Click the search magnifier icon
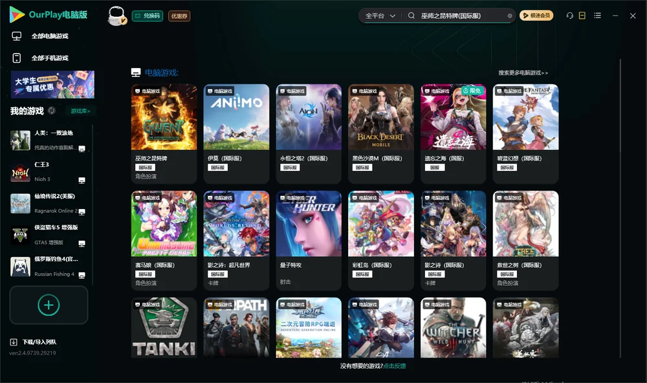The width and height of the screenshot is (647, 383). [x=411, y=16]
